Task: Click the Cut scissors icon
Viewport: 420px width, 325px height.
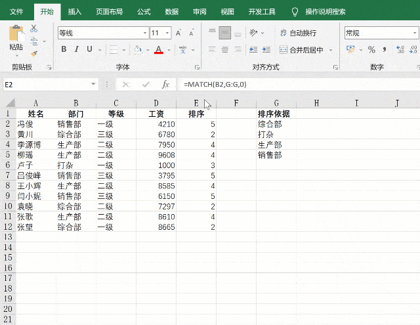Action: tap(33, 28)
